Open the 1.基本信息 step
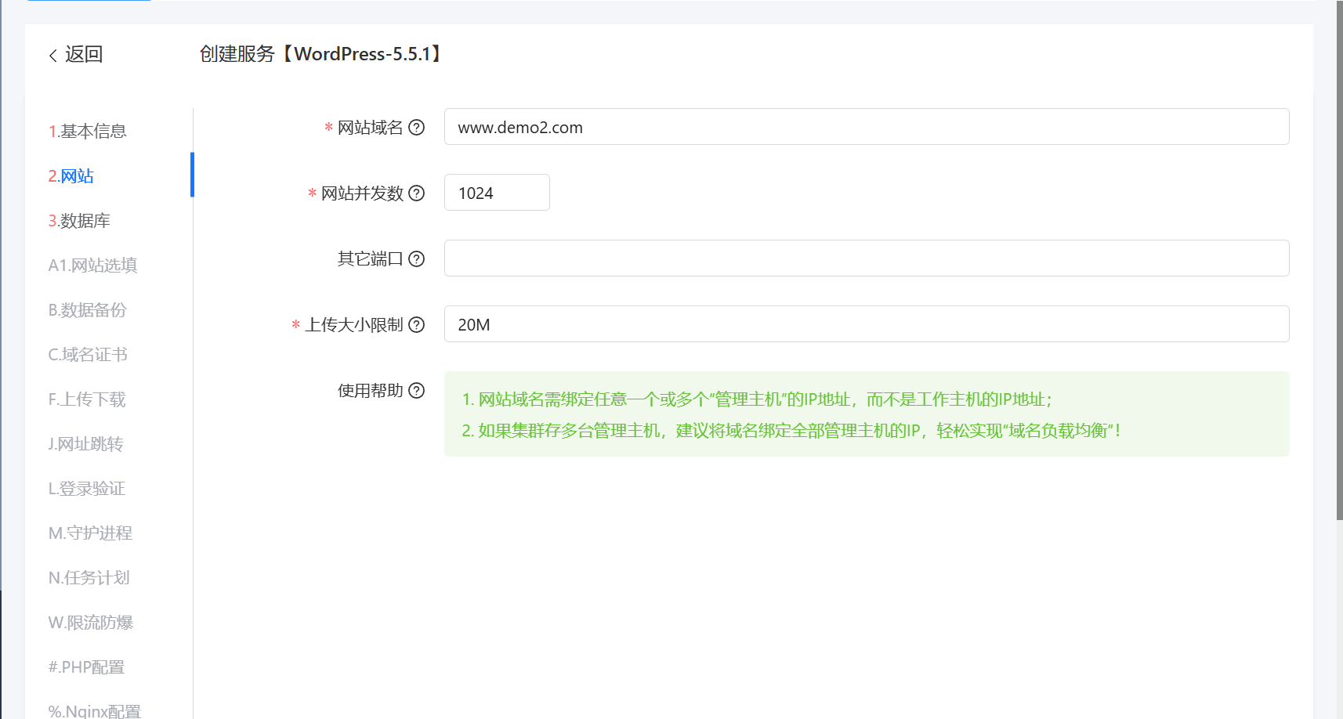This screenshot has width=1343, height=719. pos(88,131)
